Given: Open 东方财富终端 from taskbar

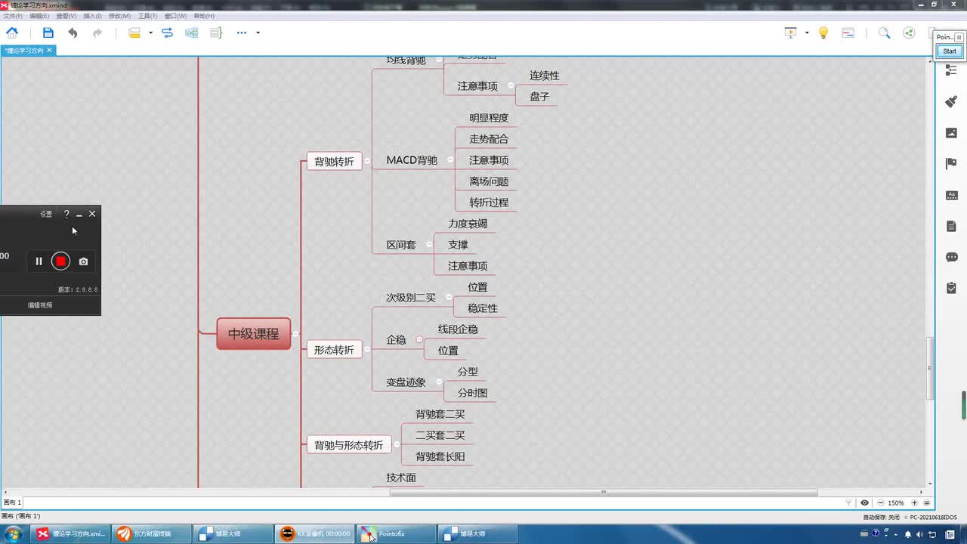Looking at the screenshot, I should [152, 533].
